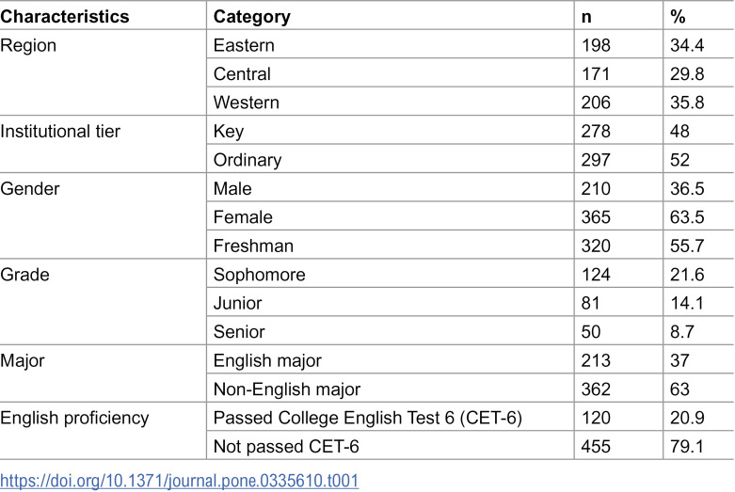This screenshot has height=492, width=735.
Task: Select the % column header
Action: click(678, 17)
